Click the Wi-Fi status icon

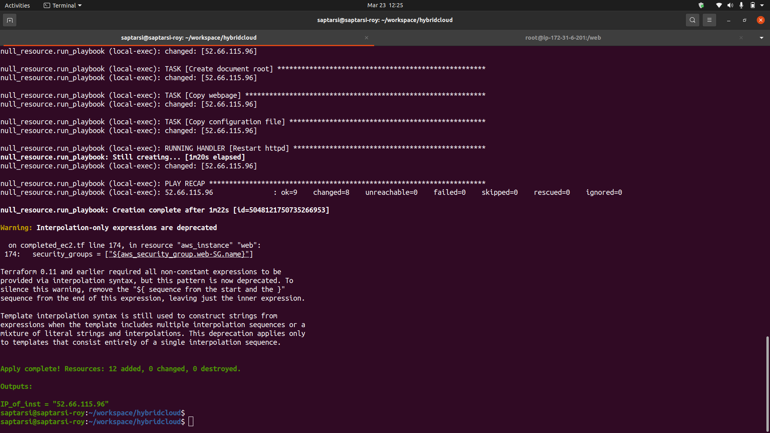tap(719, 5)
